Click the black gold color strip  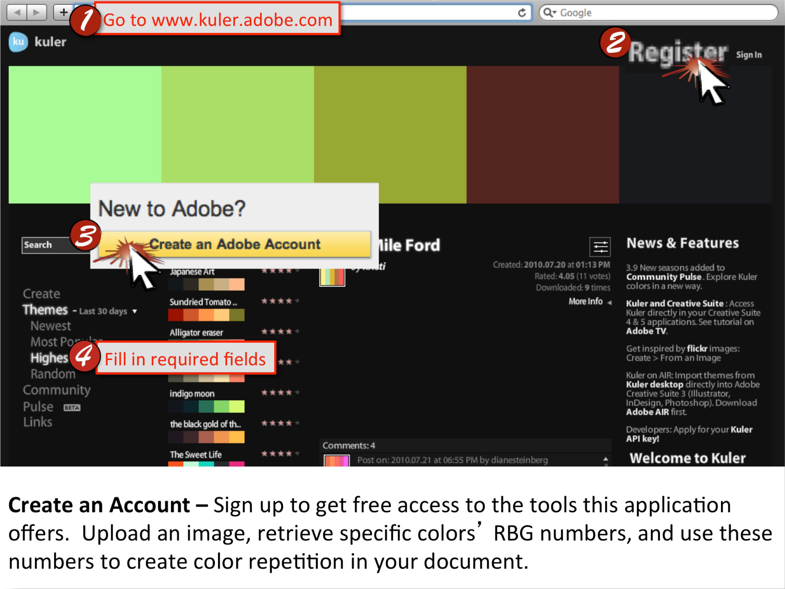(x=206, y=437)
